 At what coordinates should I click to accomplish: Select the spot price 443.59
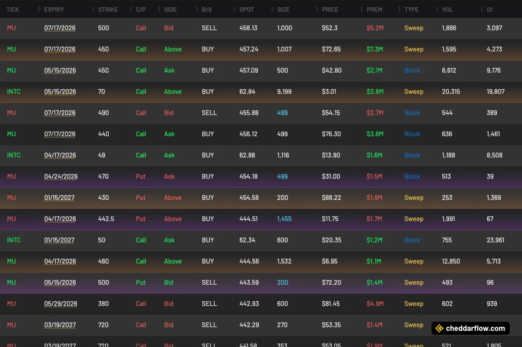(x=249, y=283)
